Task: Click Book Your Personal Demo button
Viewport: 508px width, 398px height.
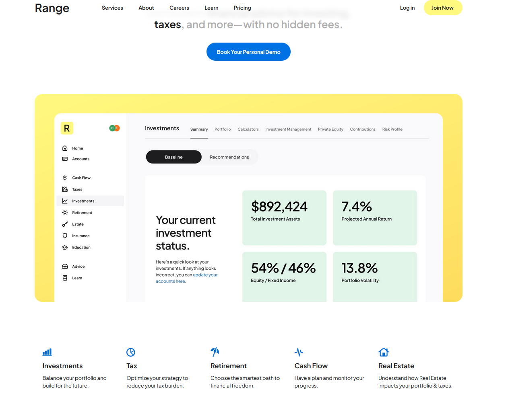Action: click(x=248, y=52)
